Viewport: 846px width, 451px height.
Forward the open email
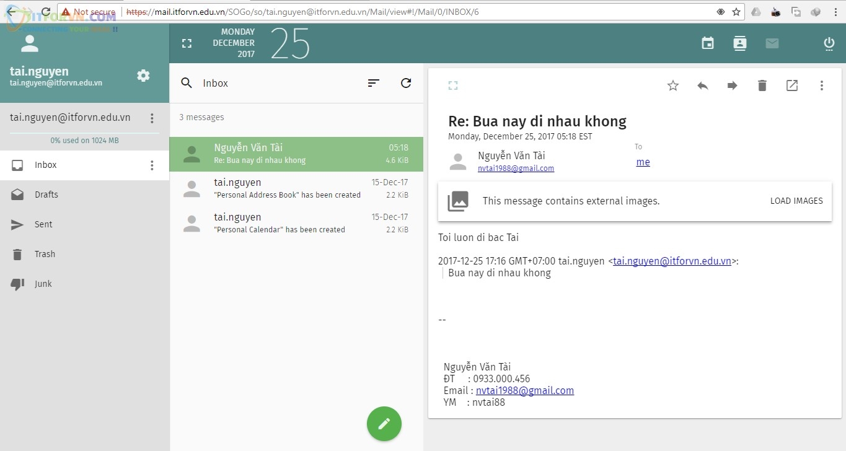tap(732, 85)
